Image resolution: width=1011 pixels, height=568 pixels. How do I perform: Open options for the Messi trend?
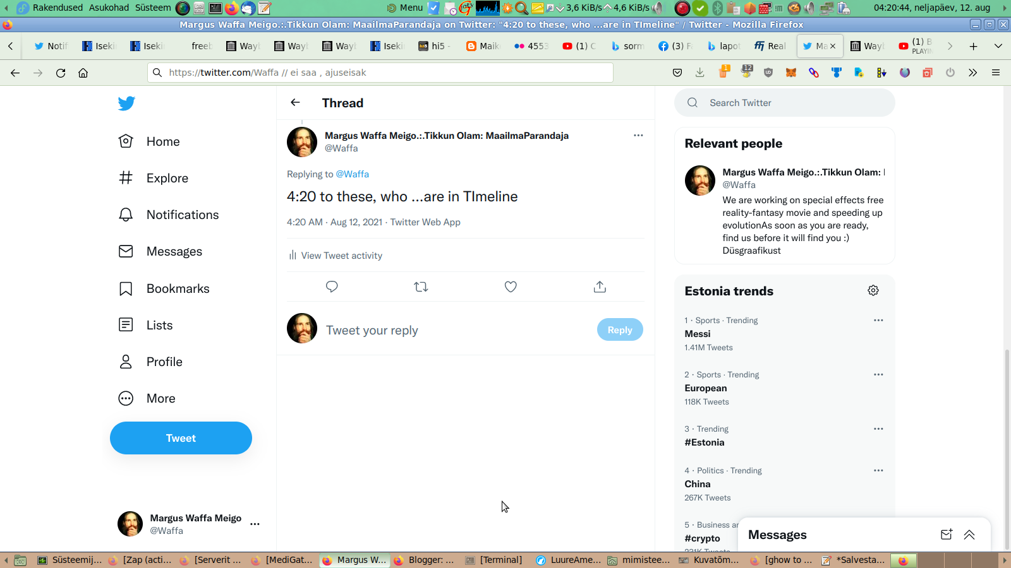878,320
